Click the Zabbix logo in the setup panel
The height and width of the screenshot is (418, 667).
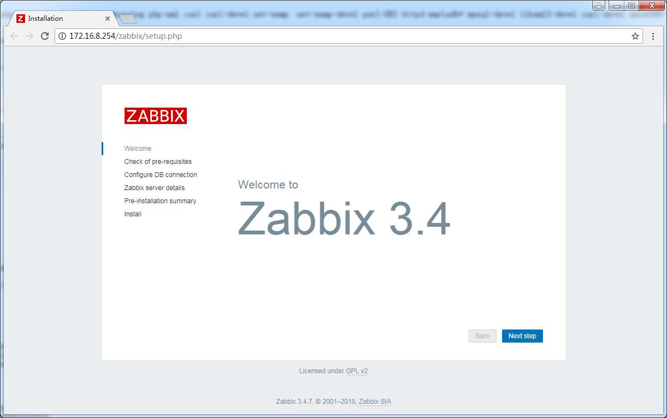(x=155, y=116)
